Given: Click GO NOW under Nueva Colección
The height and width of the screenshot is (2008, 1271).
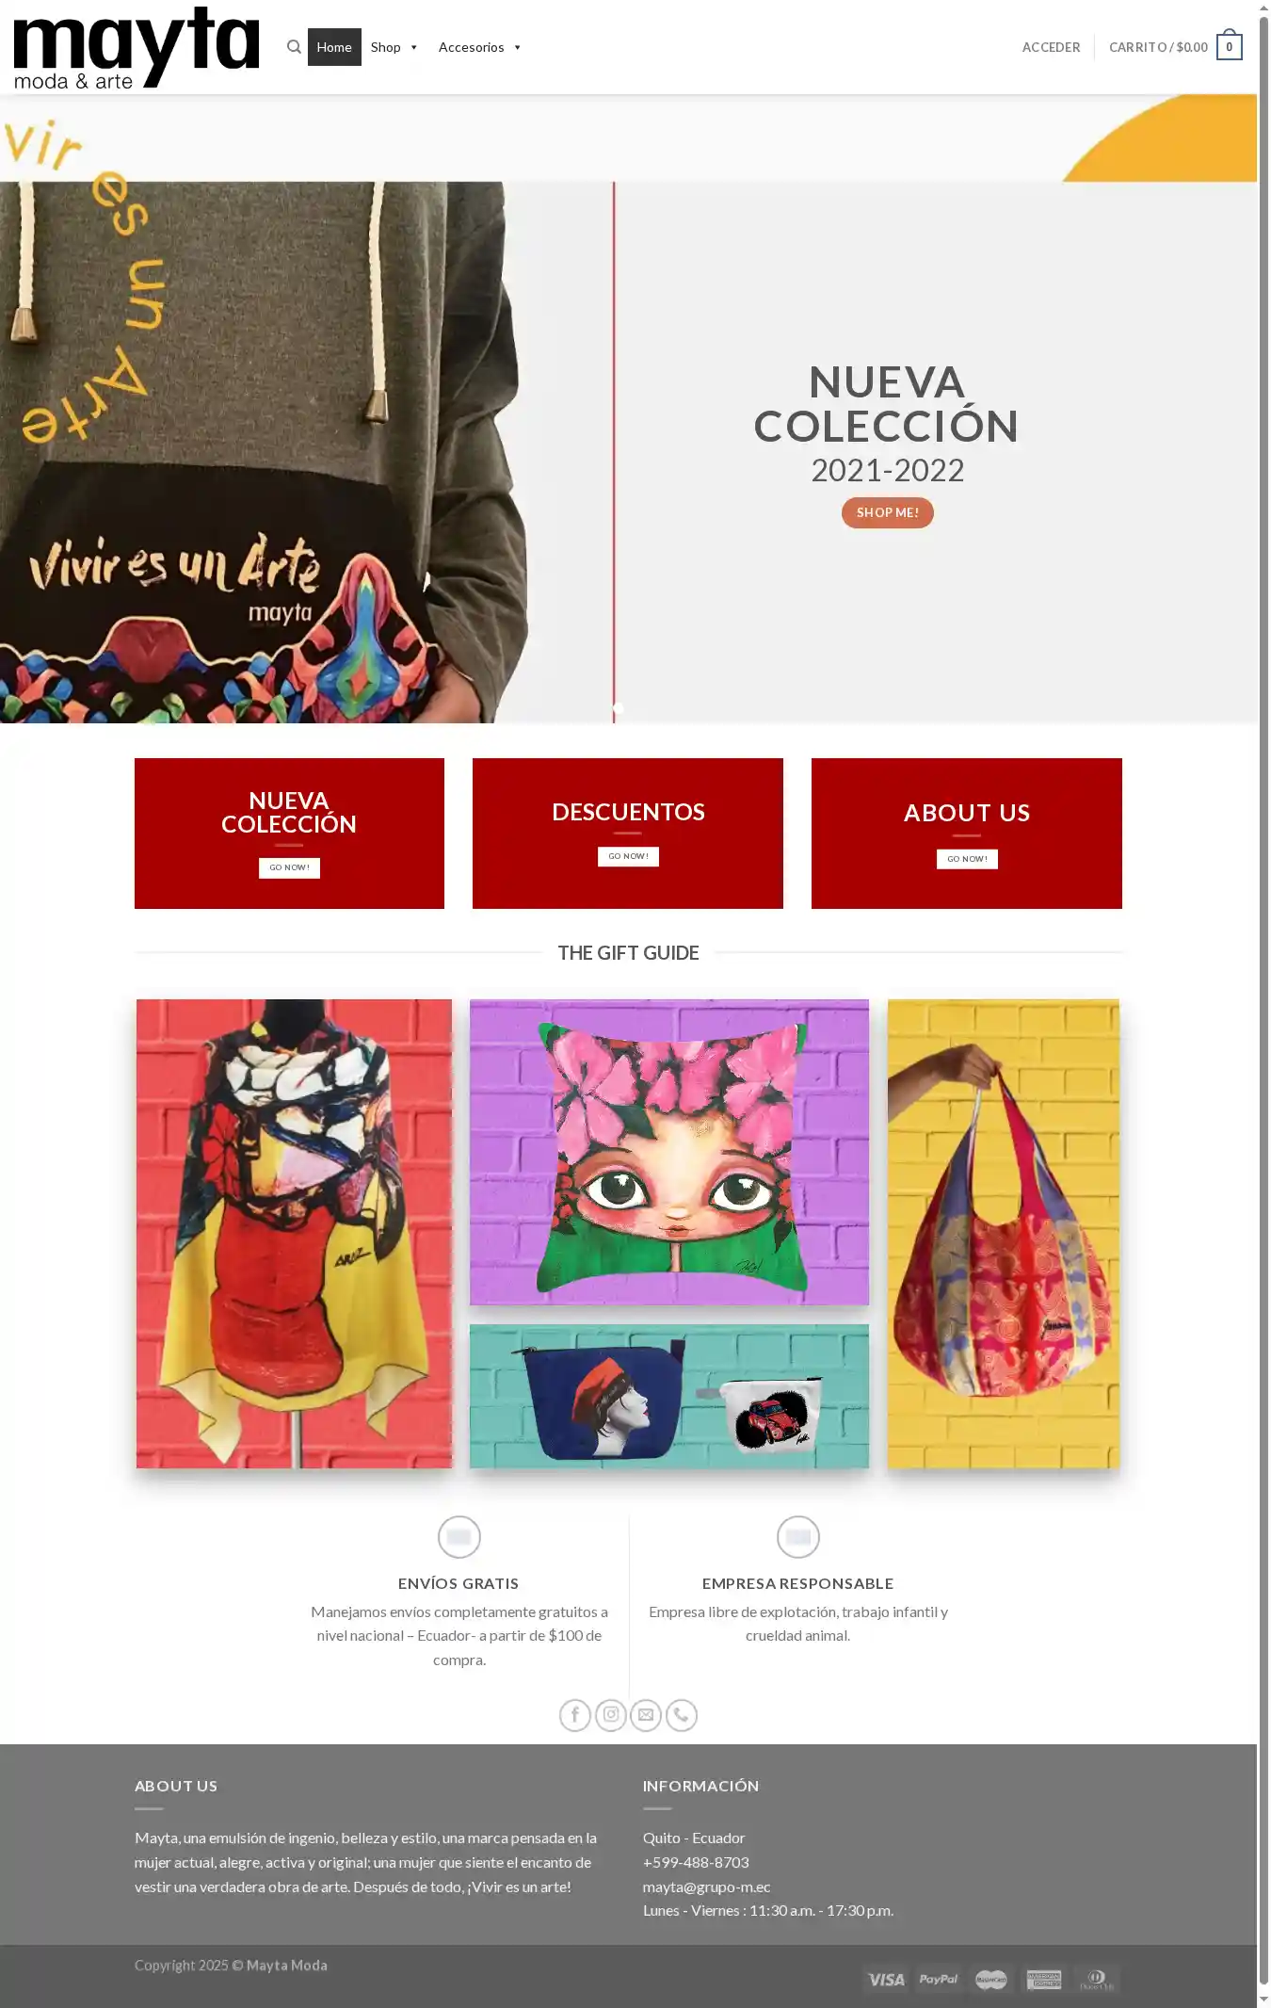Looking at the screenshot, I should [289, 867].
